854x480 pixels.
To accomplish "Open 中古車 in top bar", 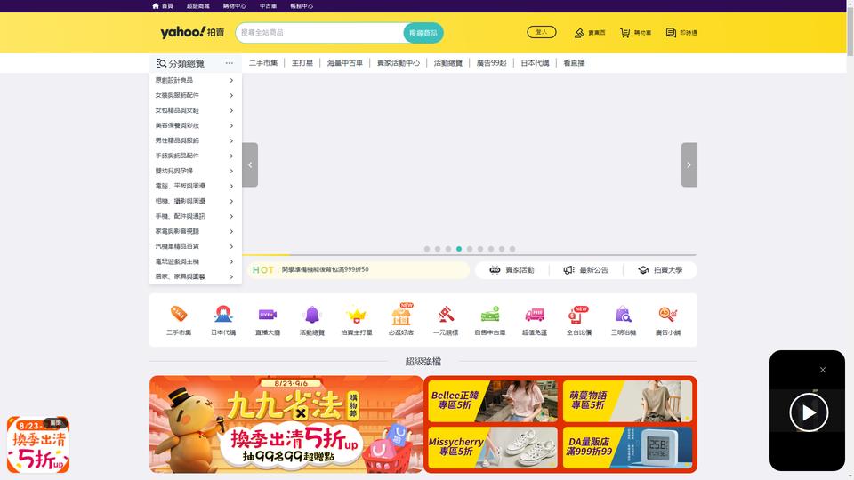I will [x=268, y=6].
